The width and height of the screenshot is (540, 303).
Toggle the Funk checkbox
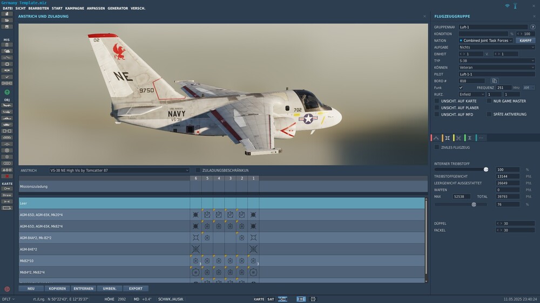pos(461,88)
